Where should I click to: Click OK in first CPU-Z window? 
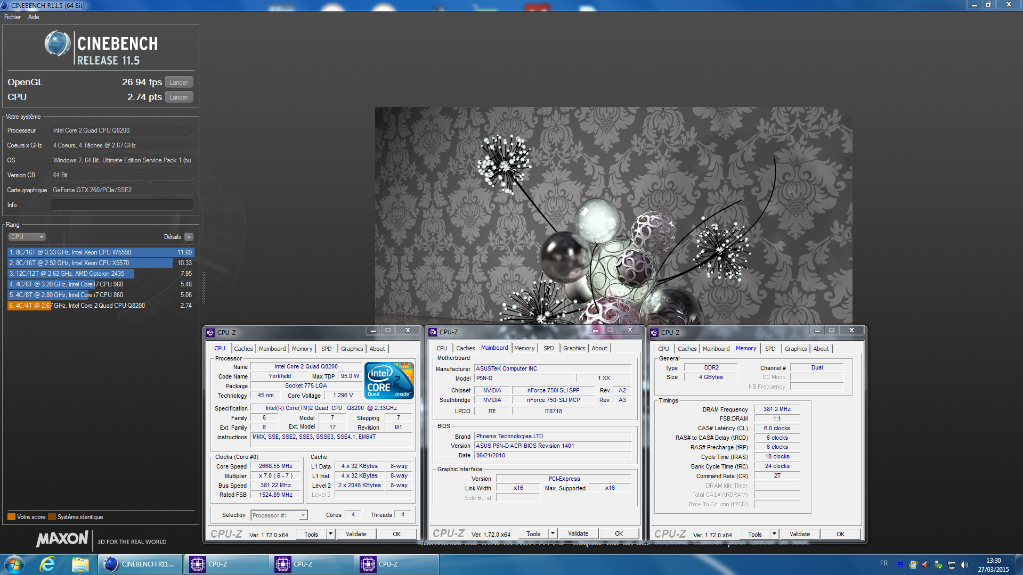[x=397, y=534]
